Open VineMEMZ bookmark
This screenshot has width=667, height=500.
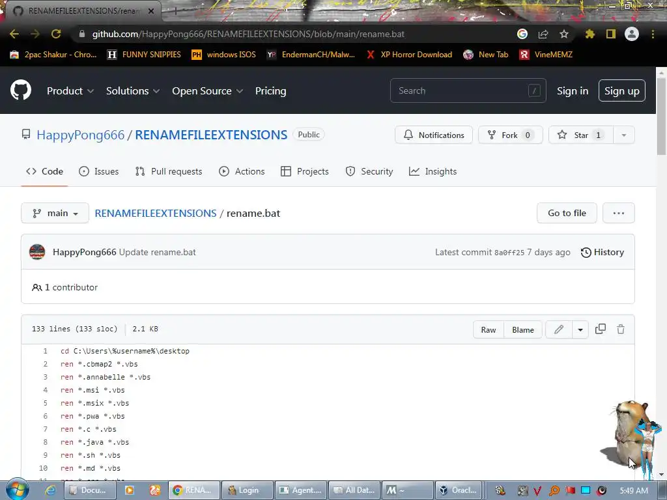(546, 55)
